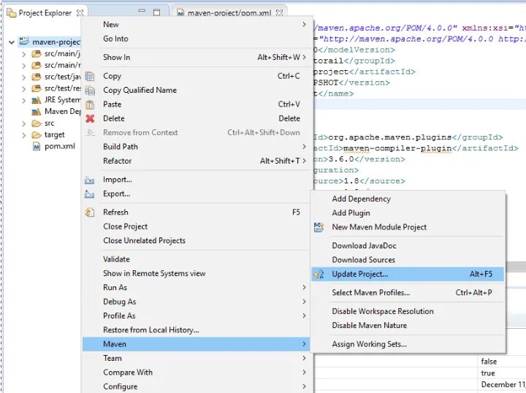Choose Go Into from context menu

click(196, 39)
